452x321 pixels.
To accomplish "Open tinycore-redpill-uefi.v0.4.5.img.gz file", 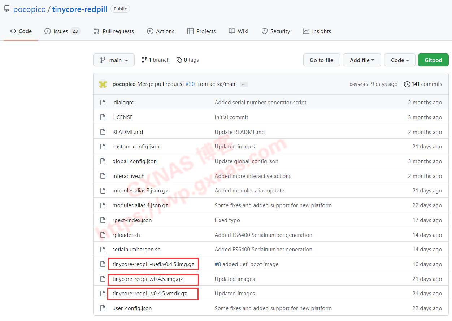I will coord(153,264).
